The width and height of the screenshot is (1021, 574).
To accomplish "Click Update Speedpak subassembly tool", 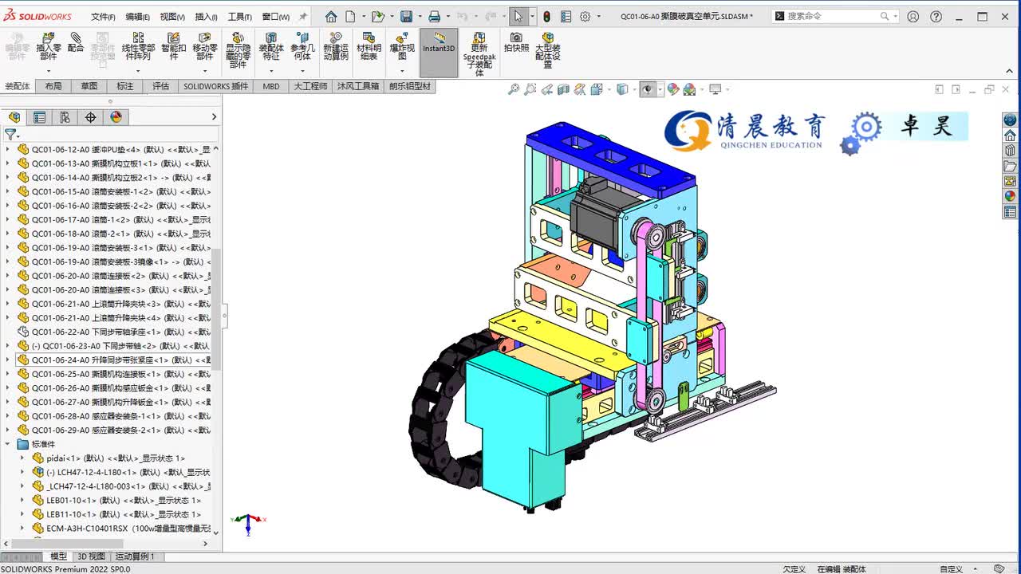I will pos(479,54).
